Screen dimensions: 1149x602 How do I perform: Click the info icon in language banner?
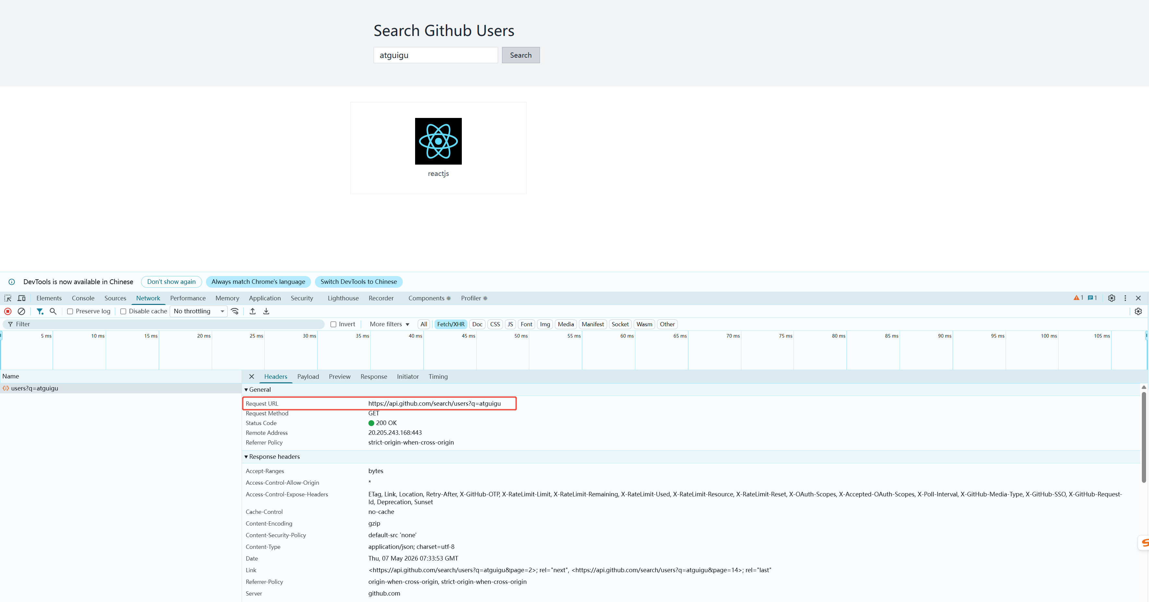(12, 282)
